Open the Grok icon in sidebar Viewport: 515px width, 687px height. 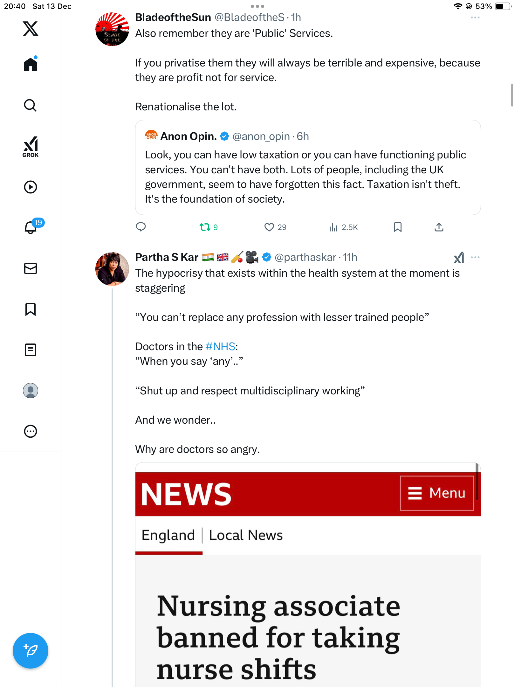(x=31, y=146)
